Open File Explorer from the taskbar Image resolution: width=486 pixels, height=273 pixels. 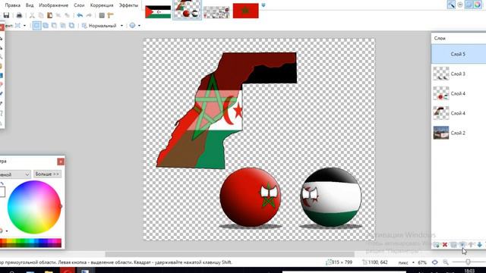(x=49, y=271)
